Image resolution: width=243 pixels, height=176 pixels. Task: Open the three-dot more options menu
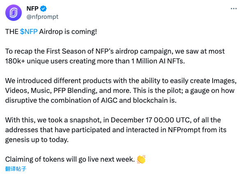click(234, 9)
